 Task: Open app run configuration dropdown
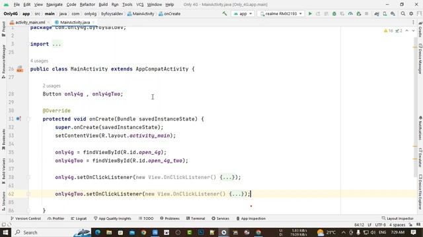pos(243,14)
